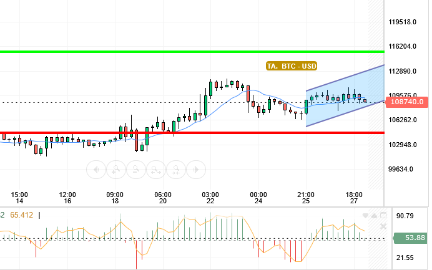
Task: Click the price axis label 112890.0
Action: pyautogui.click(x=402, y=71)
